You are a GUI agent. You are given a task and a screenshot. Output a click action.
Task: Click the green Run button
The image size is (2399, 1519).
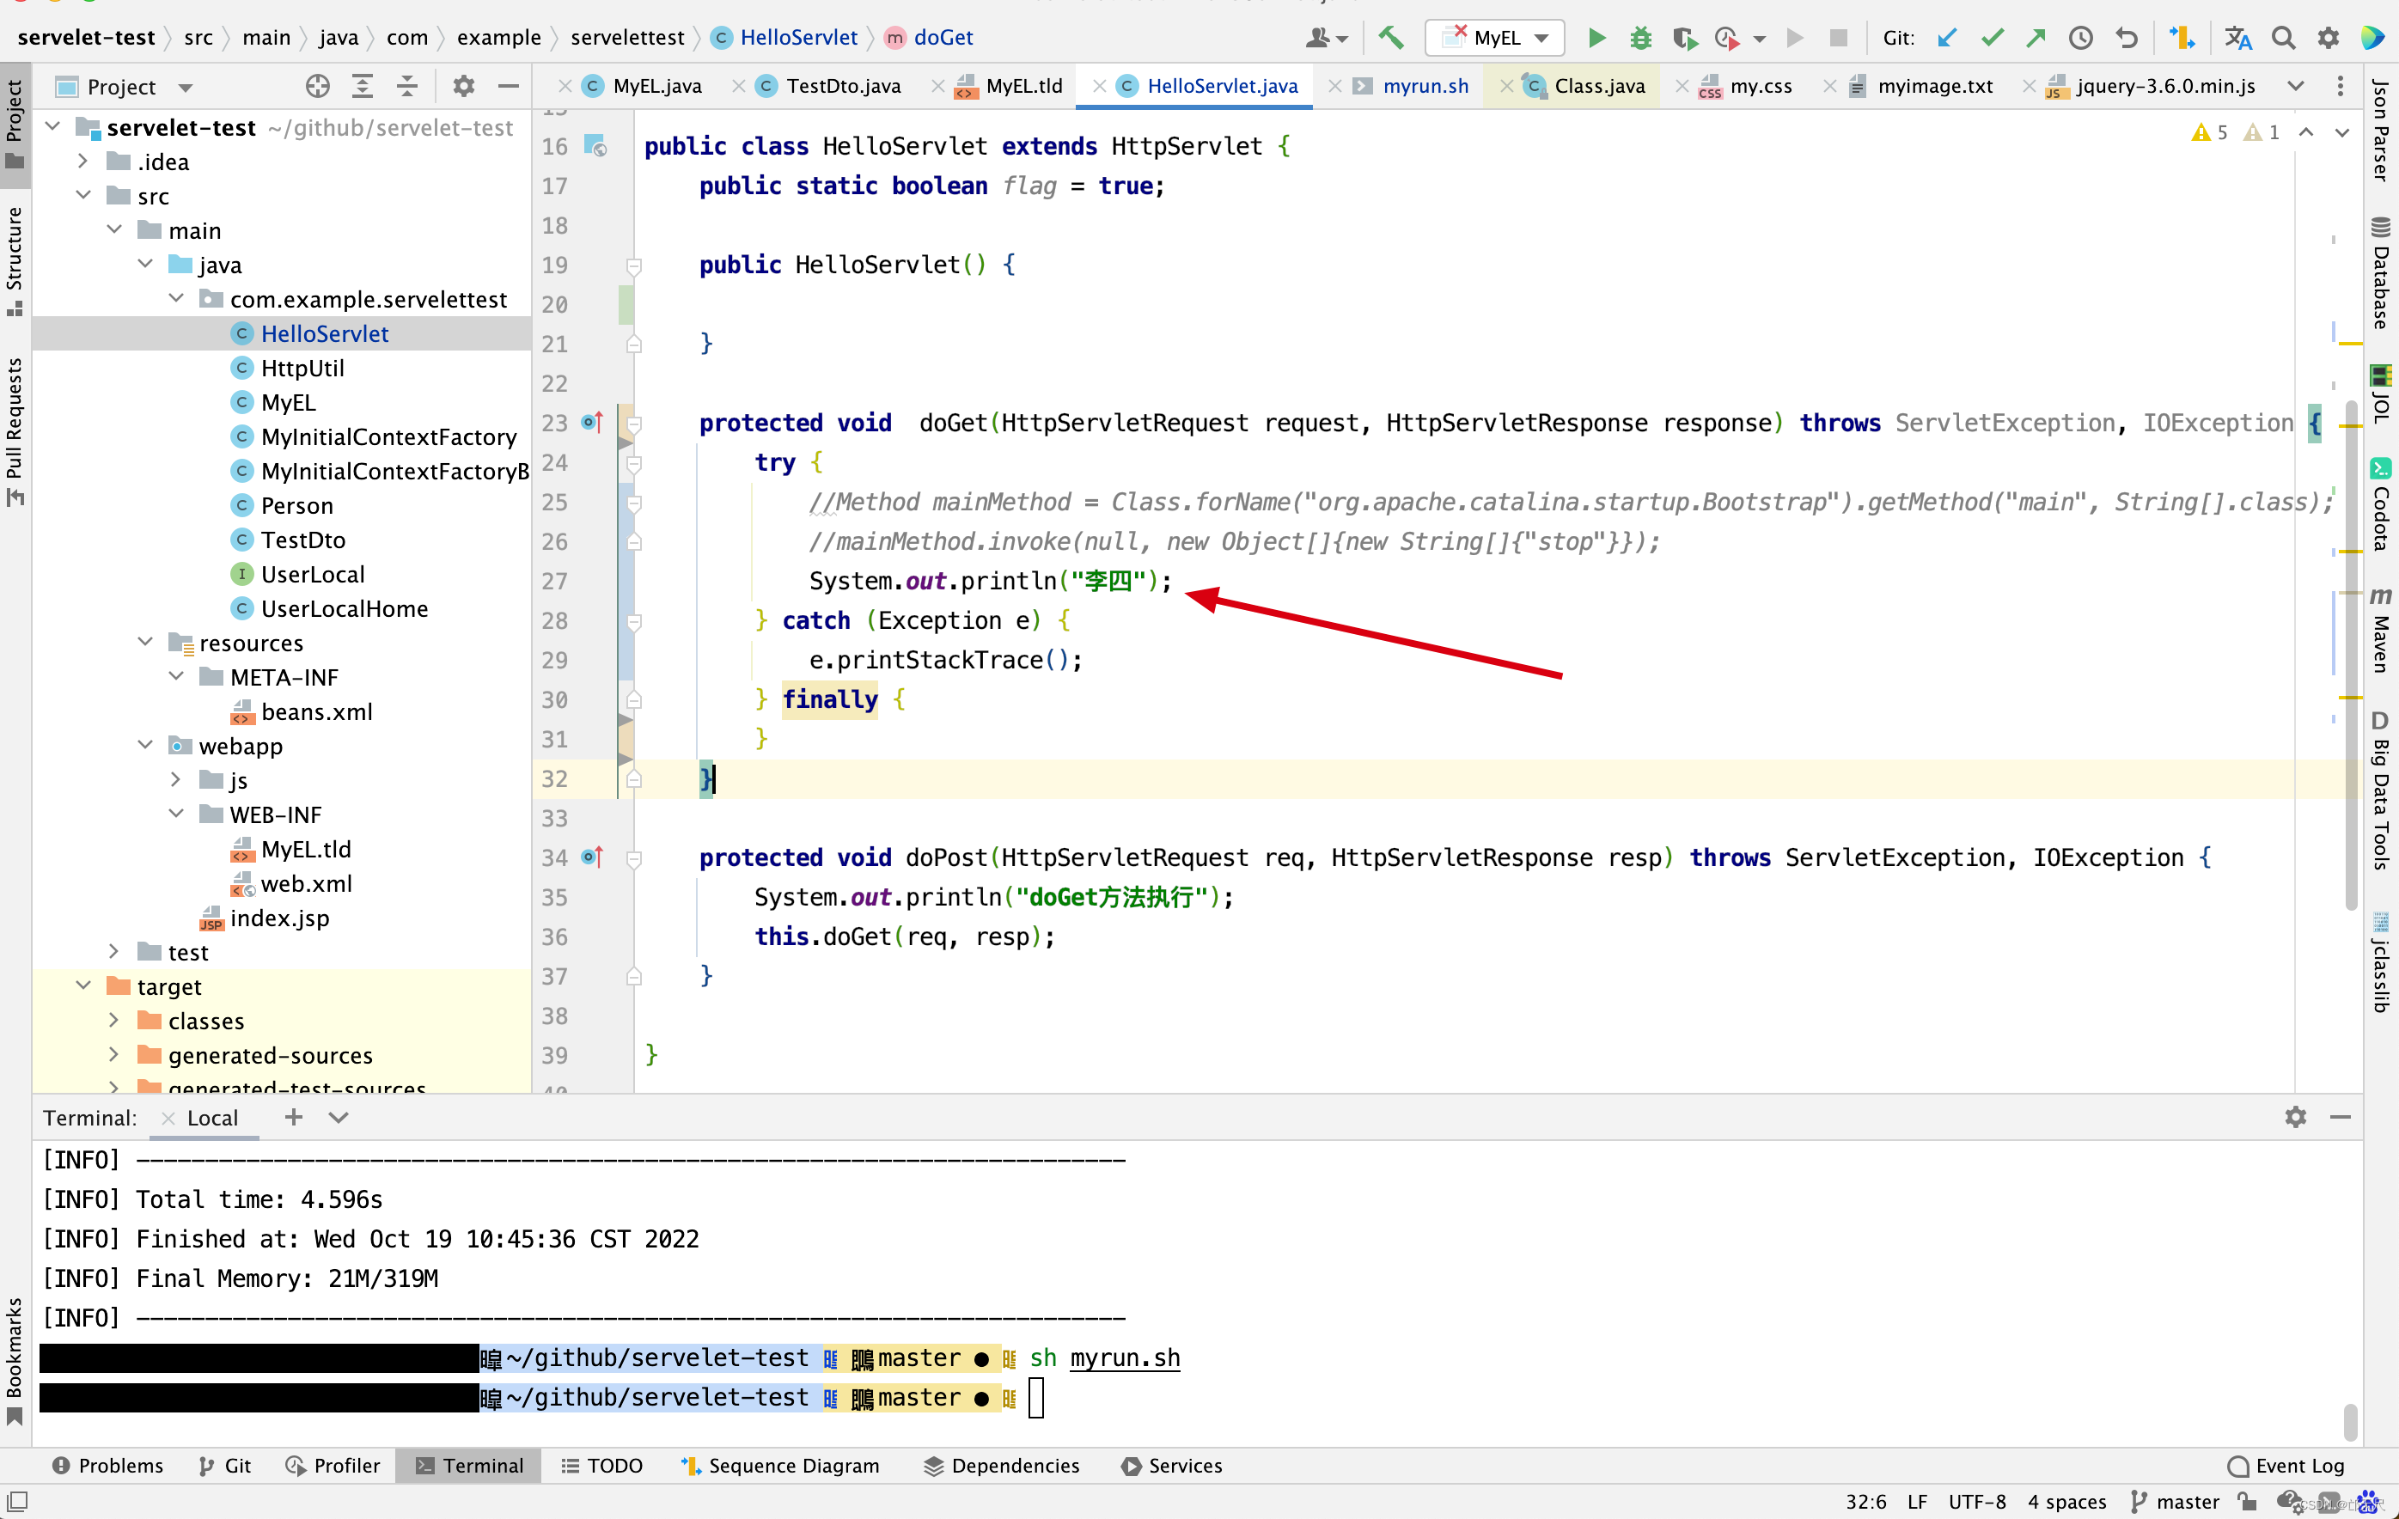pos(1596,38)
